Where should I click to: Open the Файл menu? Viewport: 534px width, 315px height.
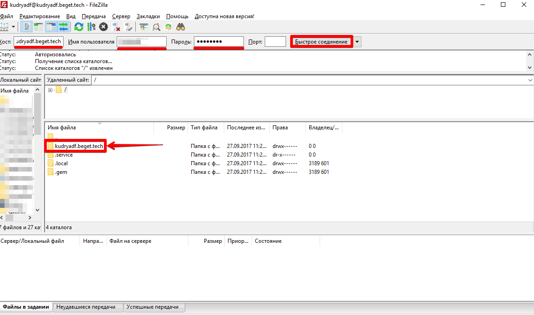coord(6,16)
